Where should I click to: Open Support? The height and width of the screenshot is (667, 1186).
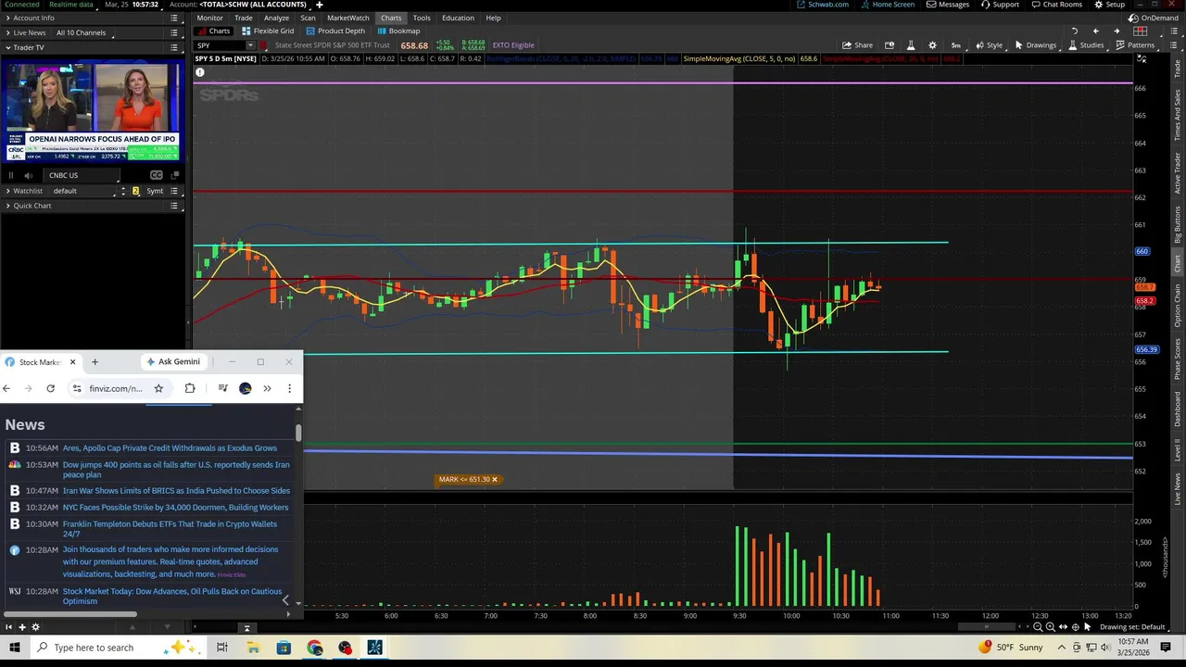coord(1000,5)
